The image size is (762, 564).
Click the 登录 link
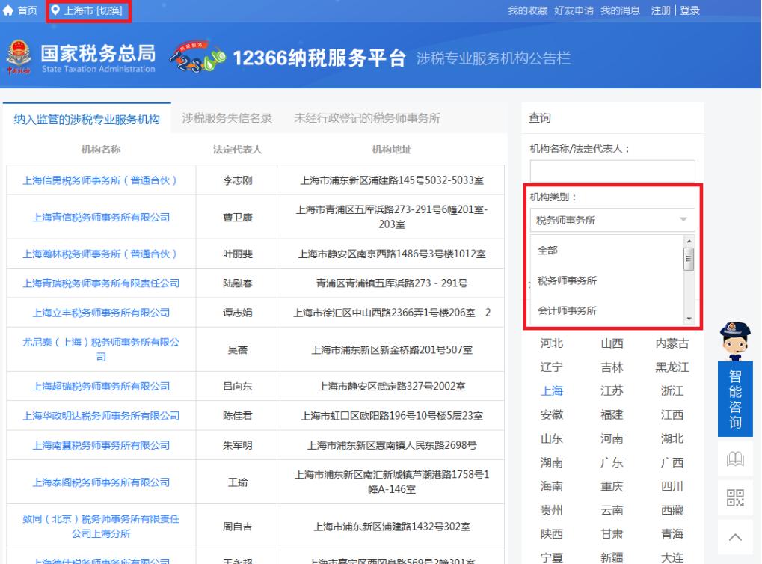coord(689,10)
